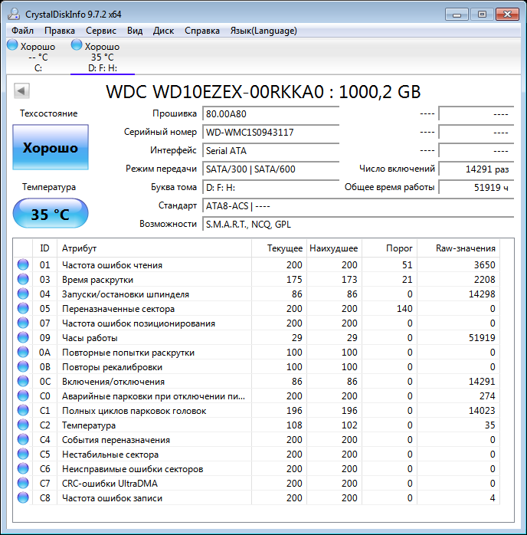Click the blue status orb for Temperature attribute C2
Image resolution: width=527 pixels, height=535 pixels.
tap(22, 425)
